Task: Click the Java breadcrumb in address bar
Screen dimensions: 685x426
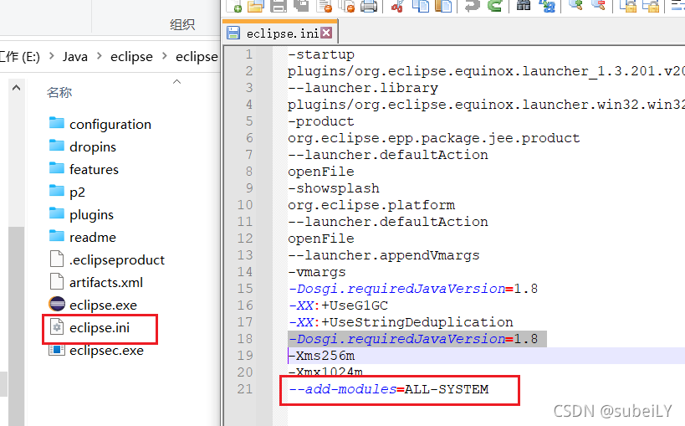Action: click(x=74, y=56)
